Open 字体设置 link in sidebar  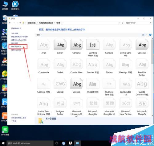(x=14, y=33)
